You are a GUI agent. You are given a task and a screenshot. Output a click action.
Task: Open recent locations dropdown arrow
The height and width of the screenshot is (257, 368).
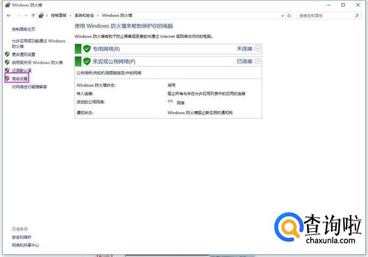click(x=26, y=16)
